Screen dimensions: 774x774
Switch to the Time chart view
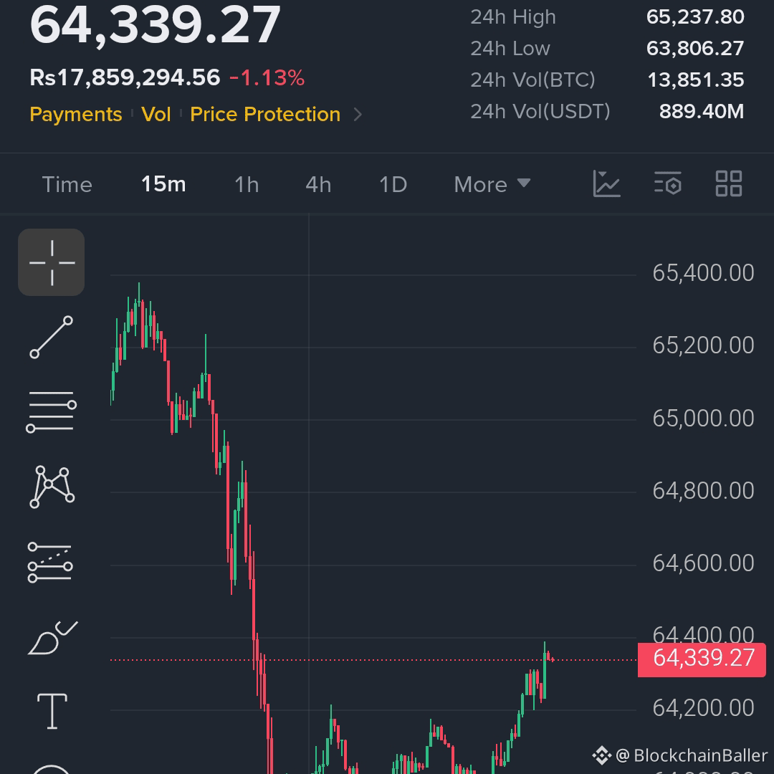[67, 185]
